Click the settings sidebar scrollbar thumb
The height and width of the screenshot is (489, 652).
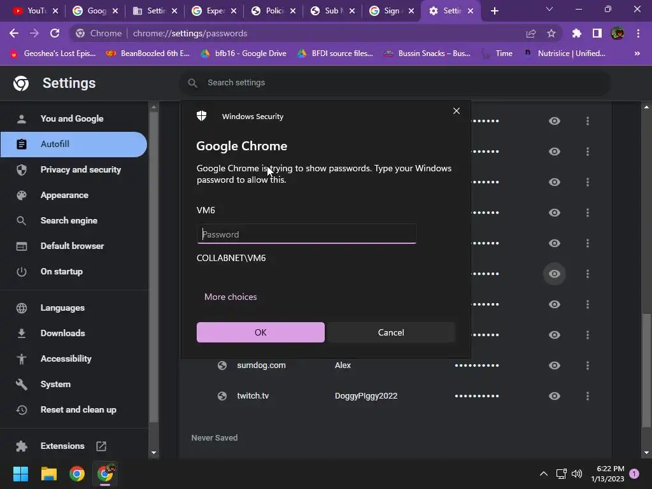click(x=154, y=266)
